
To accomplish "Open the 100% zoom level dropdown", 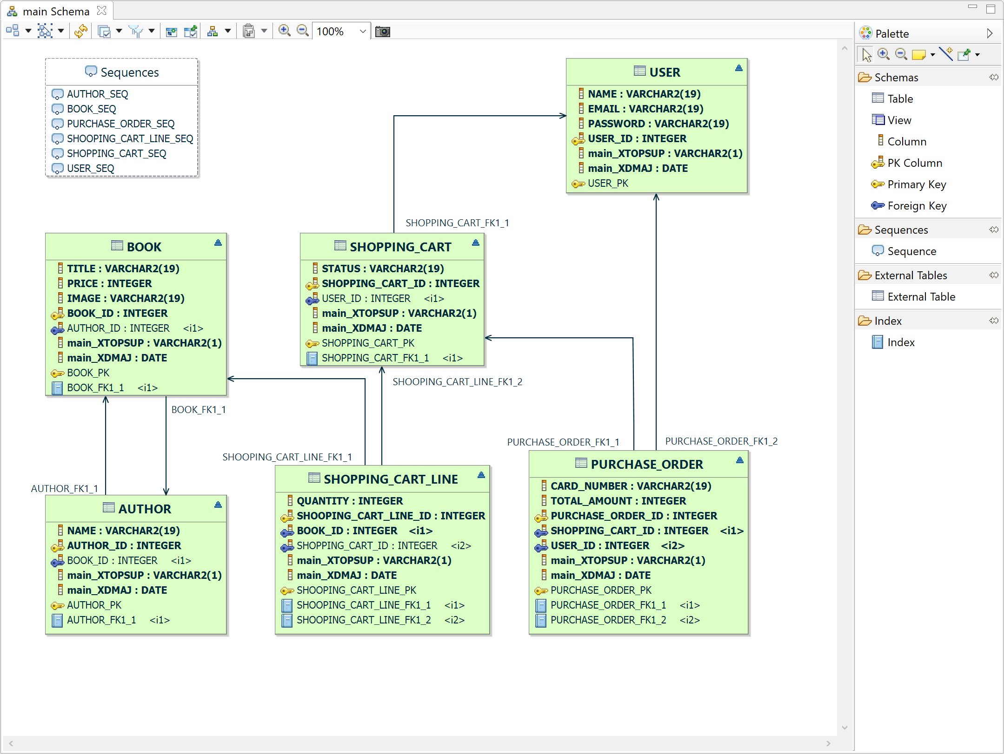I will coord(363,32).
